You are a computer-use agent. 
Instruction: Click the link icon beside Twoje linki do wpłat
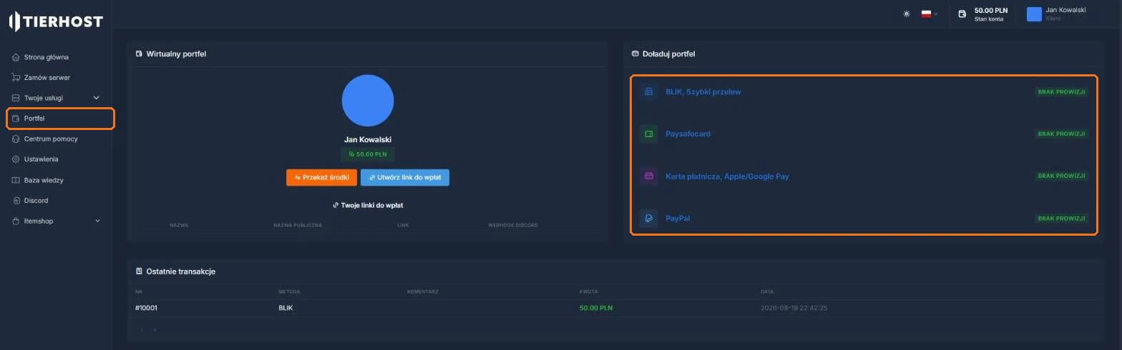(x=336, y=205)
